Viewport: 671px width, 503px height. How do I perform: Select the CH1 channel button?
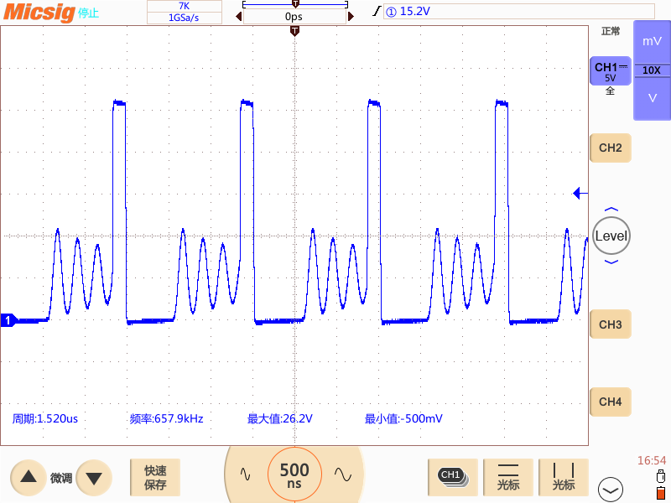pyautogui.click(x=611, y=71)
